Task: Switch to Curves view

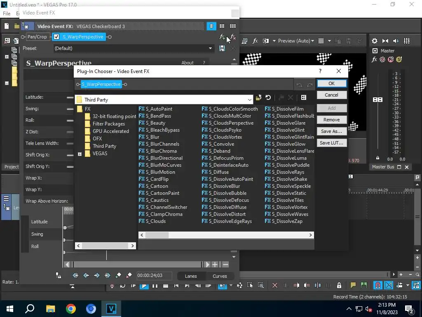Action: click(x=220, y=276)
